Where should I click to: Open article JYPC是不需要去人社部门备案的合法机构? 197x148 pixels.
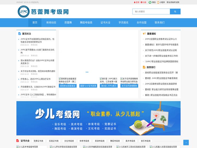click(x=37, y=51)
